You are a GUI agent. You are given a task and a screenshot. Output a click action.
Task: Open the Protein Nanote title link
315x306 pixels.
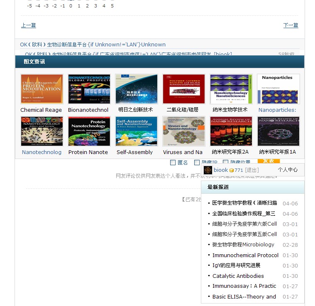pyautogui.click(x=88, y=152)
